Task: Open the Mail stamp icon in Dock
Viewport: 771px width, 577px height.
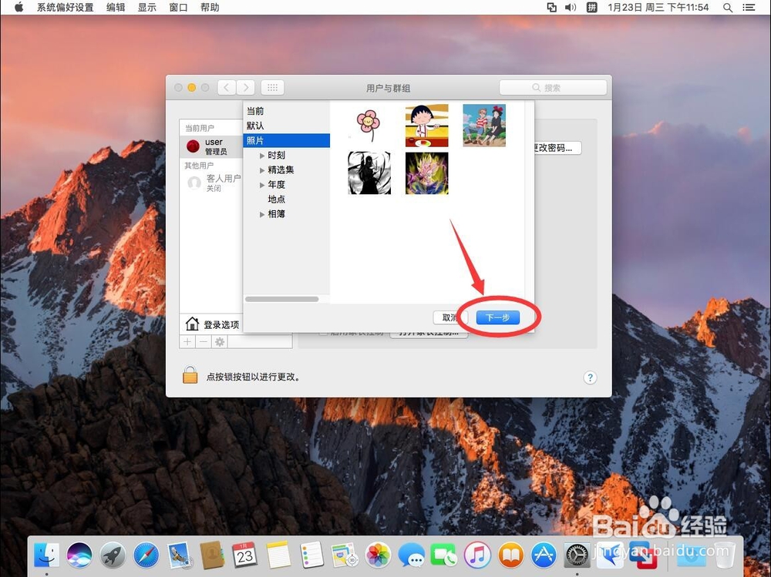Action: tap(179, 555)
